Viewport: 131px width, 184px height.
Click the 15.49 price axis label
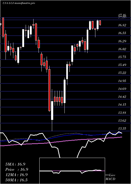(x=122, y=65)
